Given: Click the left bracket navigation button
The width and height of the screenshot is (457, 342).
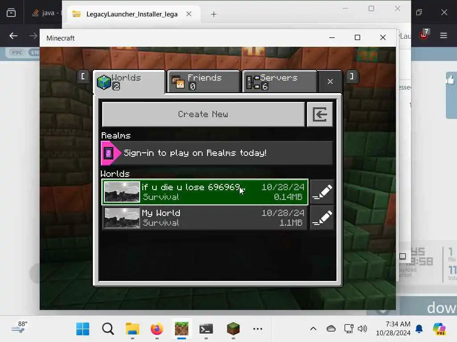Looking at the screenshot, I should tap(83, 77).
